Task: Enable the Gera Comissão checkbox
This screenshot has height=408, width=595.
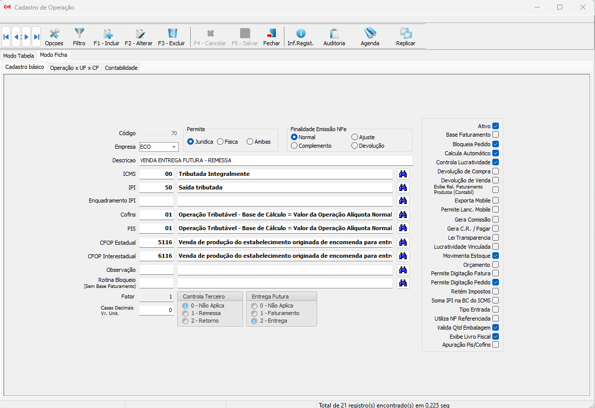Action: [x=496, y=220]
